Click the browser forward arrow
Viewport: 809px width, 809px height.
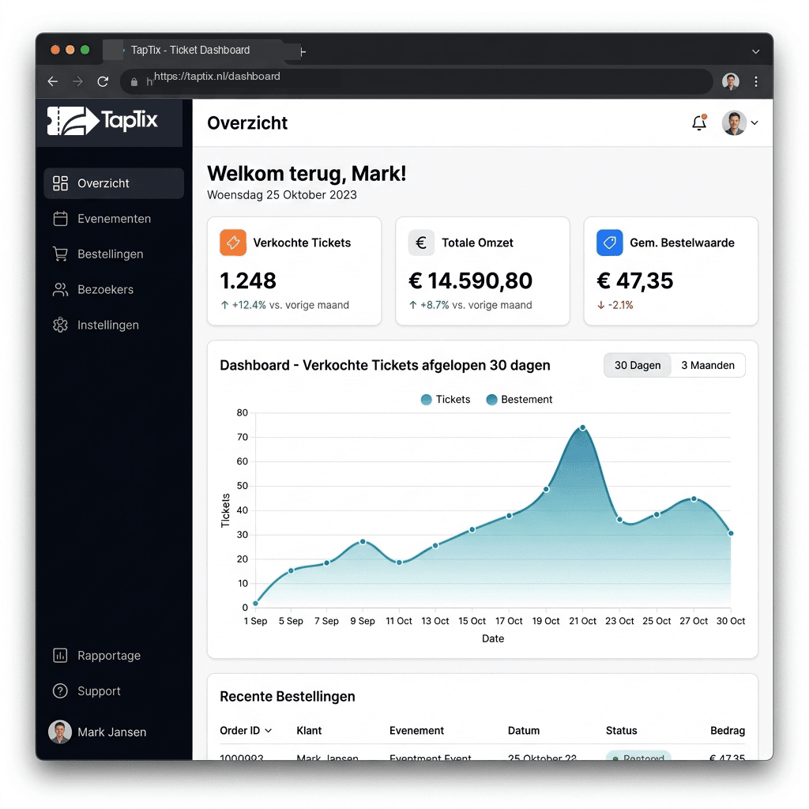(78, 81)
